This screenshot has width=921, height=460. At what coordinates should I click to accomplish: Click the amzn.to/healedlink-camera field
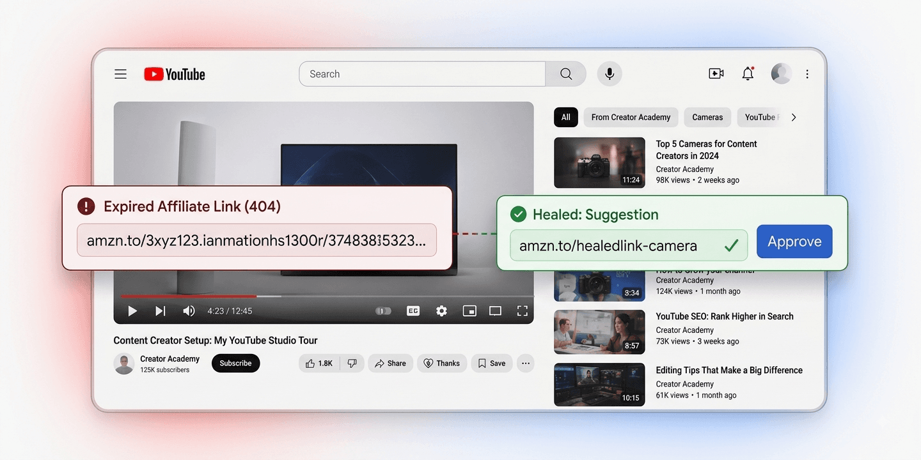[629, 245]
